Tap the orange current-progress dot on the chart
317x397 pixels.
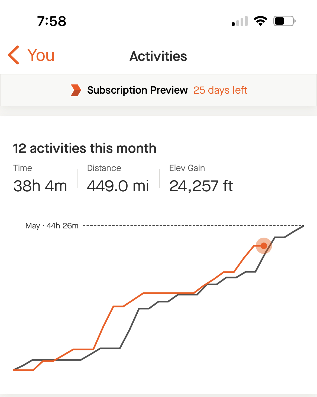(x=264, y=246)
